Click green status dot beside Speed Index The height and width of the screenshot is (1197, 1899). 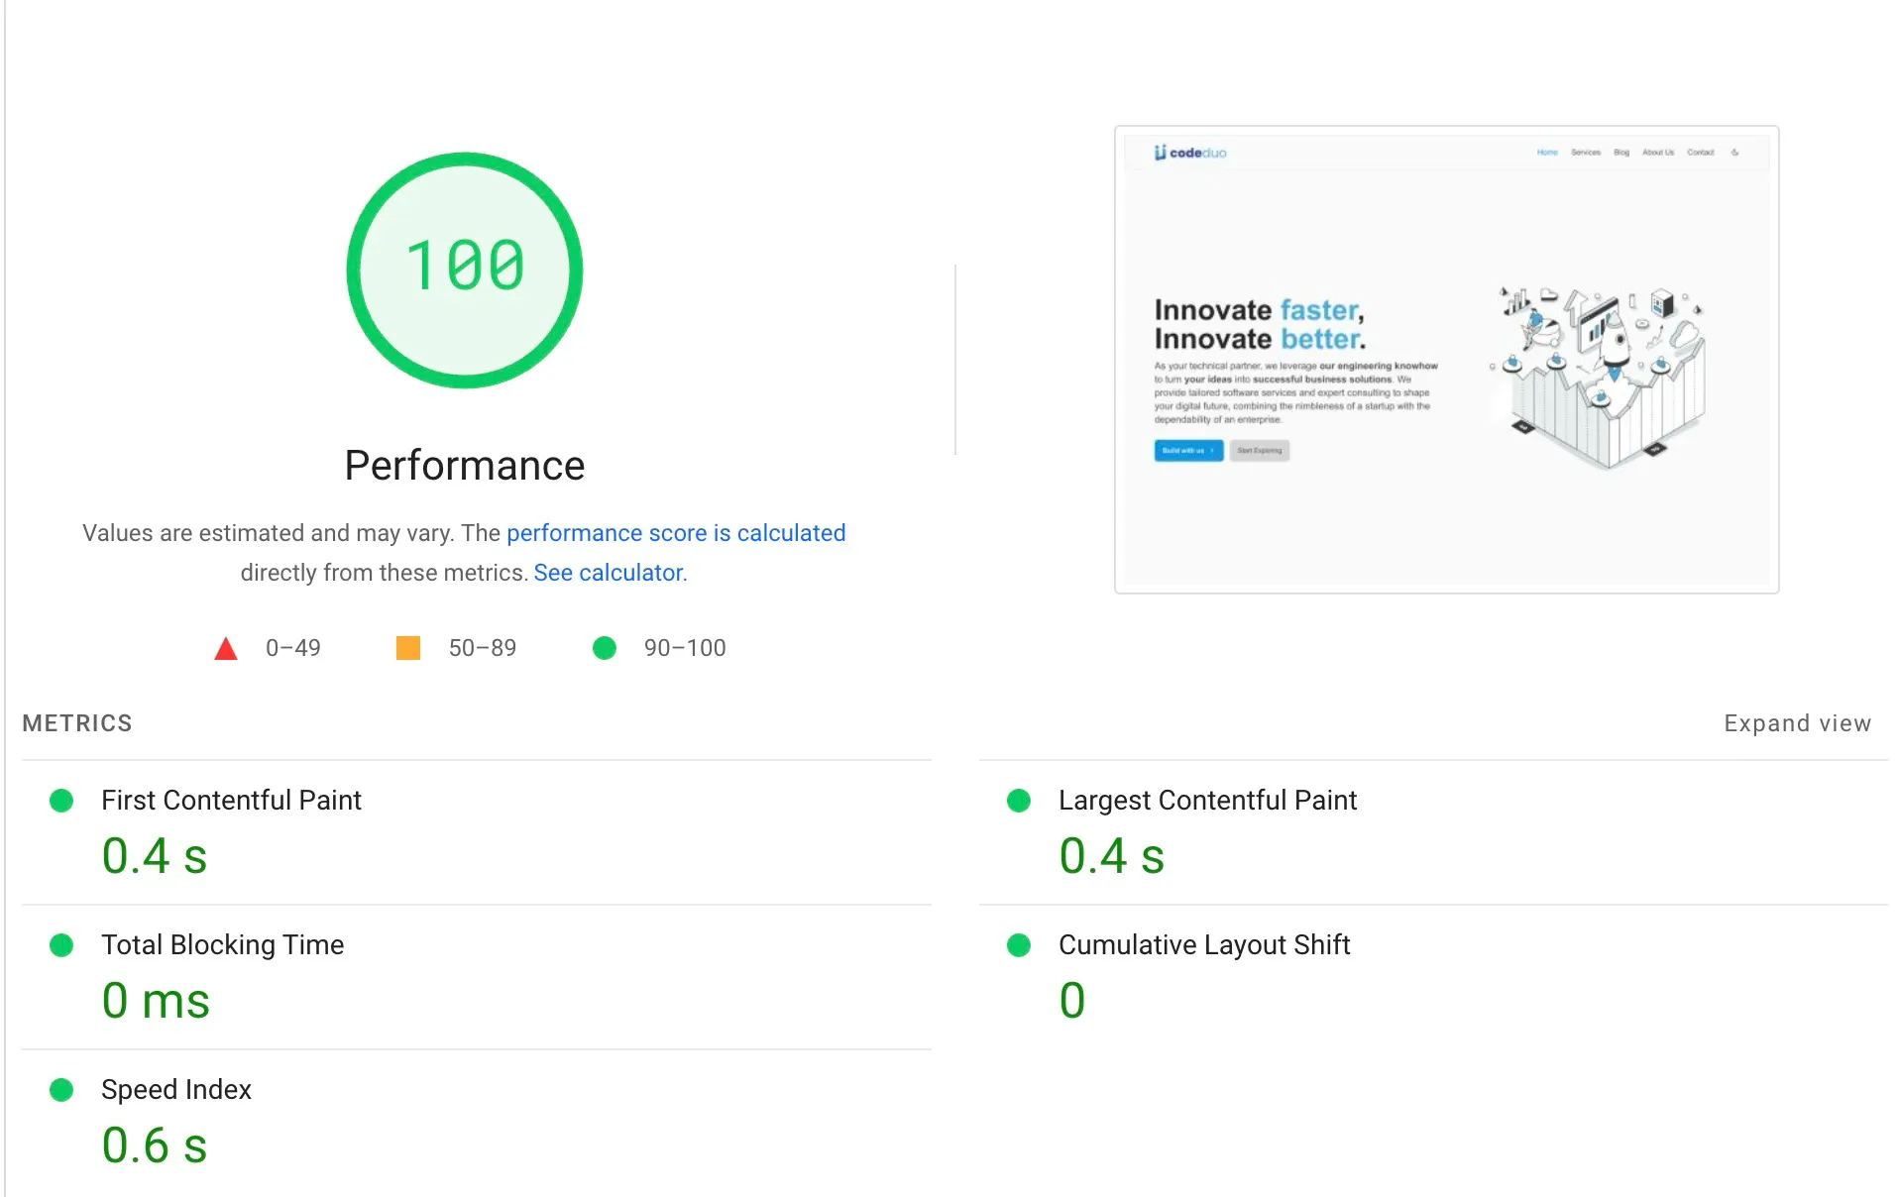61,1090
